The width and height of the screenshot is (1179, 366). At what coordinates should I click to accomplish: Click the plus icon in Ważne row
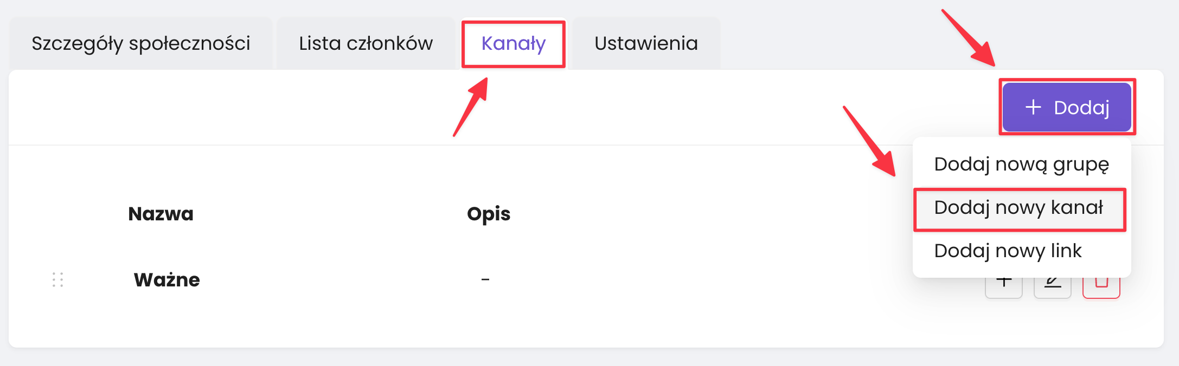[x=1003, y=286]
